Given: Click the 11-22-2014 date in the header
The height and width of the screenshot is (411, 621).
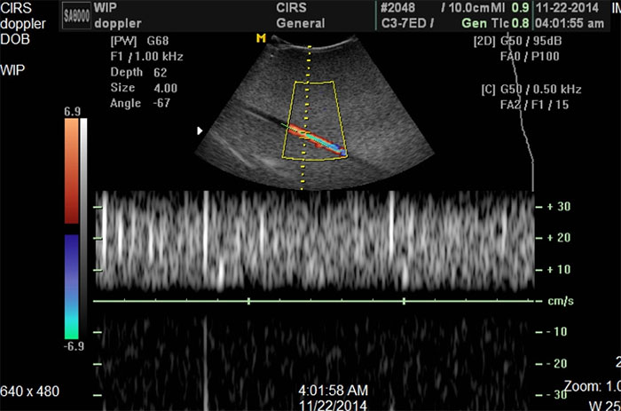Looking at the screenshot, I should point(567,7).
